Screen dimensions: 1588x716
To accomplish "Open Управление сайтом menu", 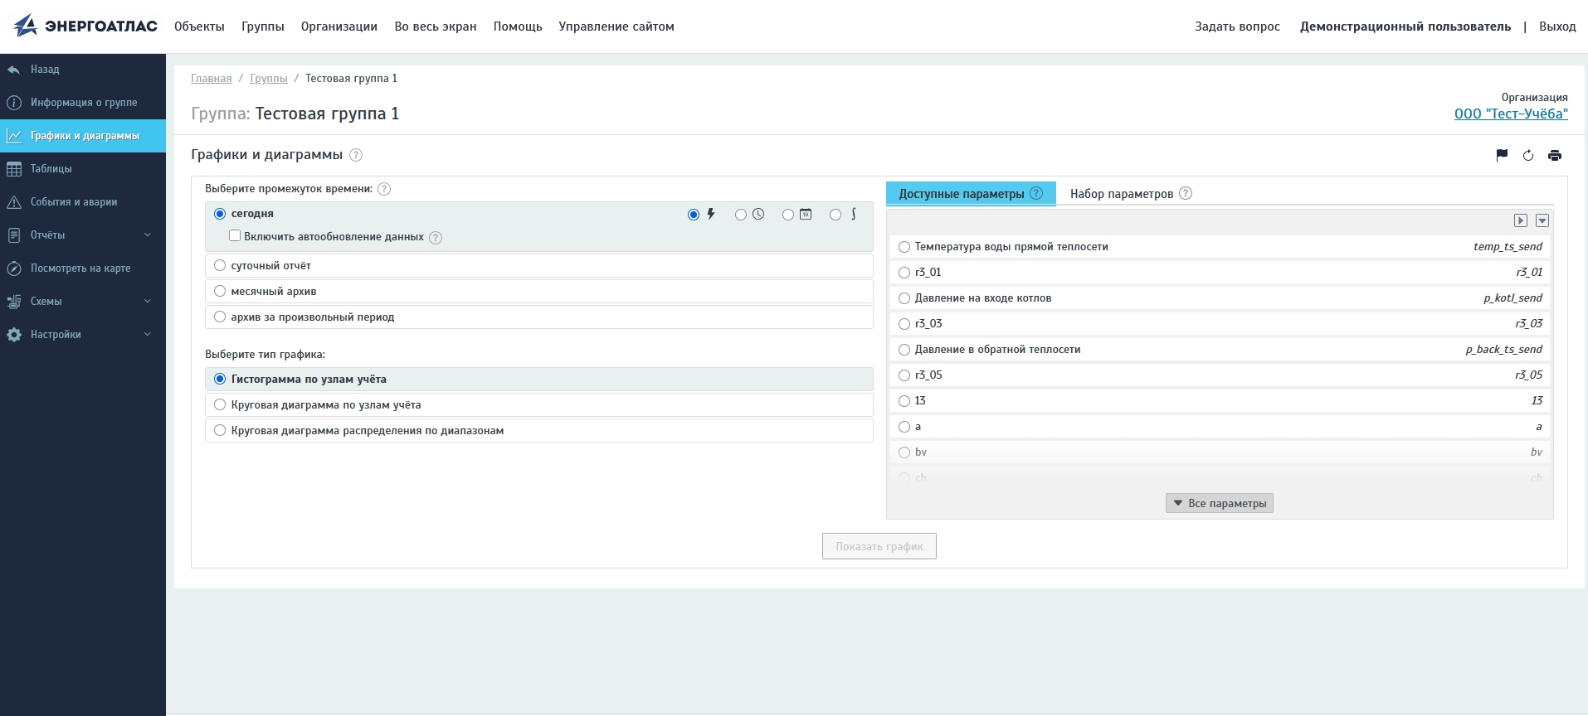I will 616,27.
